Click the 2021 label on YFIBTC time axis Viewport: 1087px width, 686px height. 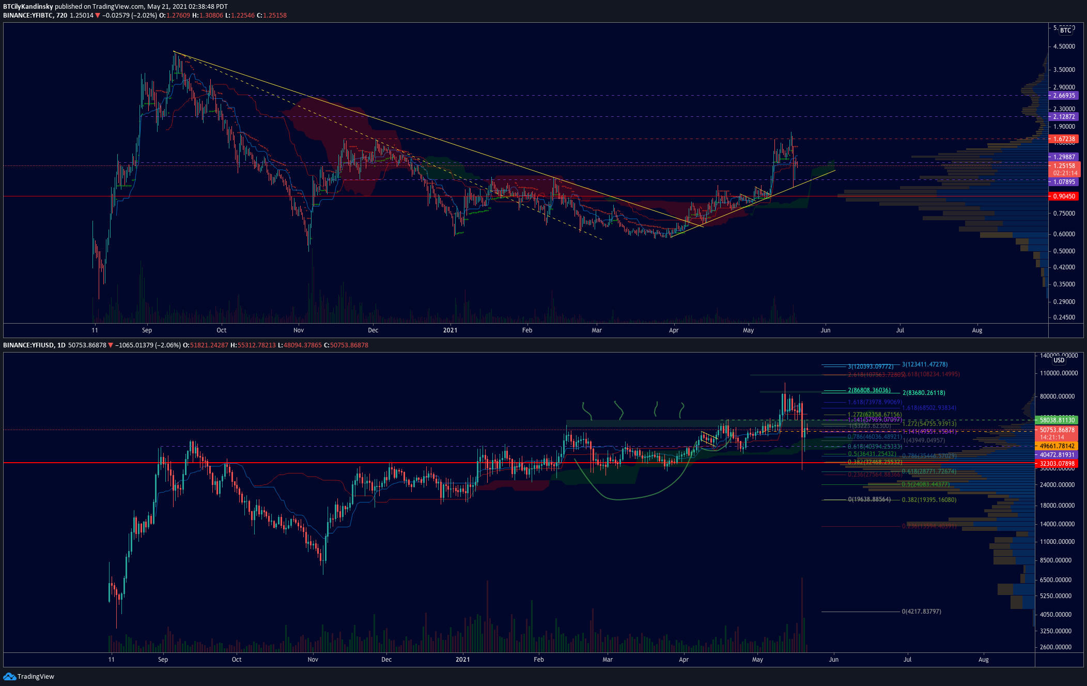[450, 330]
